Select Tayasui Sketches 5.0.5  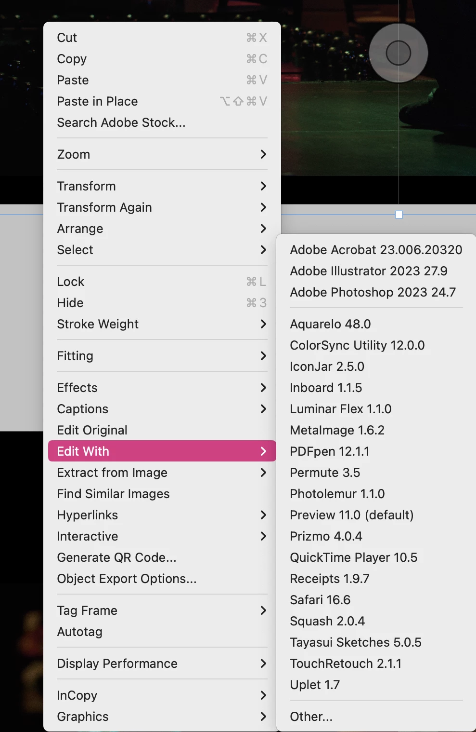pos(376,642)
